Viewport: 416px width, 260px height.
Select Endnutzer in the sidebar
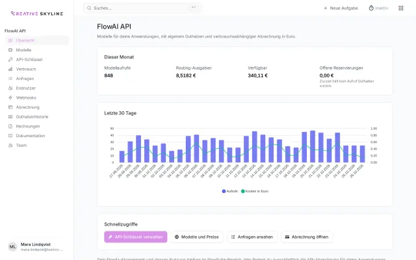tap(37, 88)
